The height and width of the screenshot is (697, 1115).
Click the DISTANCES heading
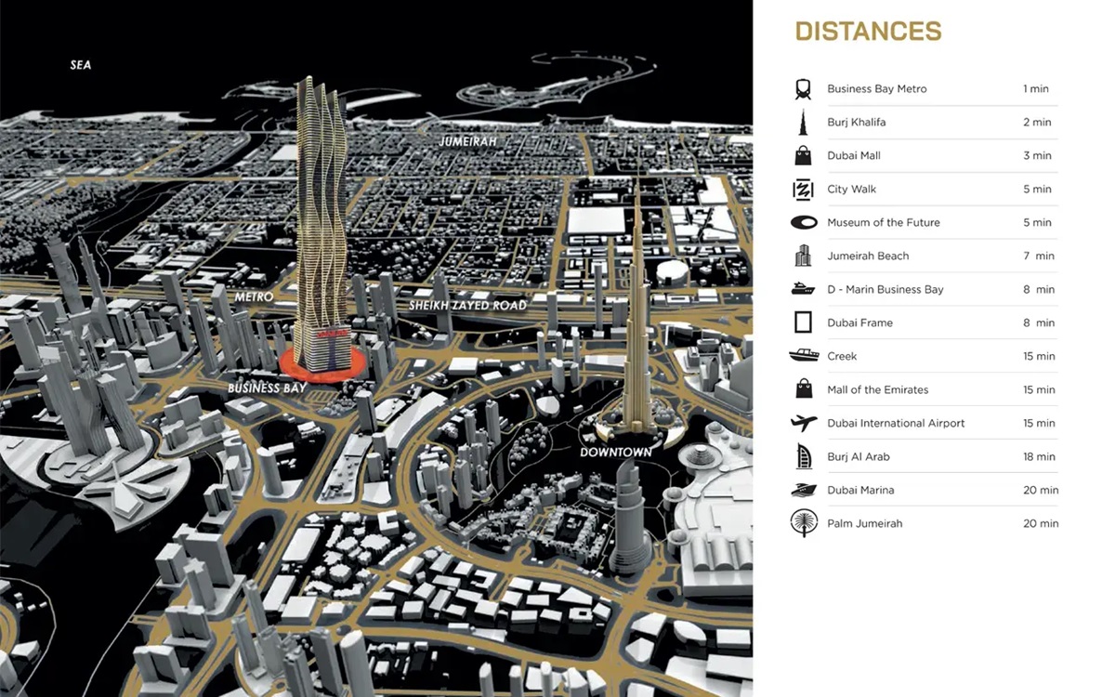pos(868,32)
